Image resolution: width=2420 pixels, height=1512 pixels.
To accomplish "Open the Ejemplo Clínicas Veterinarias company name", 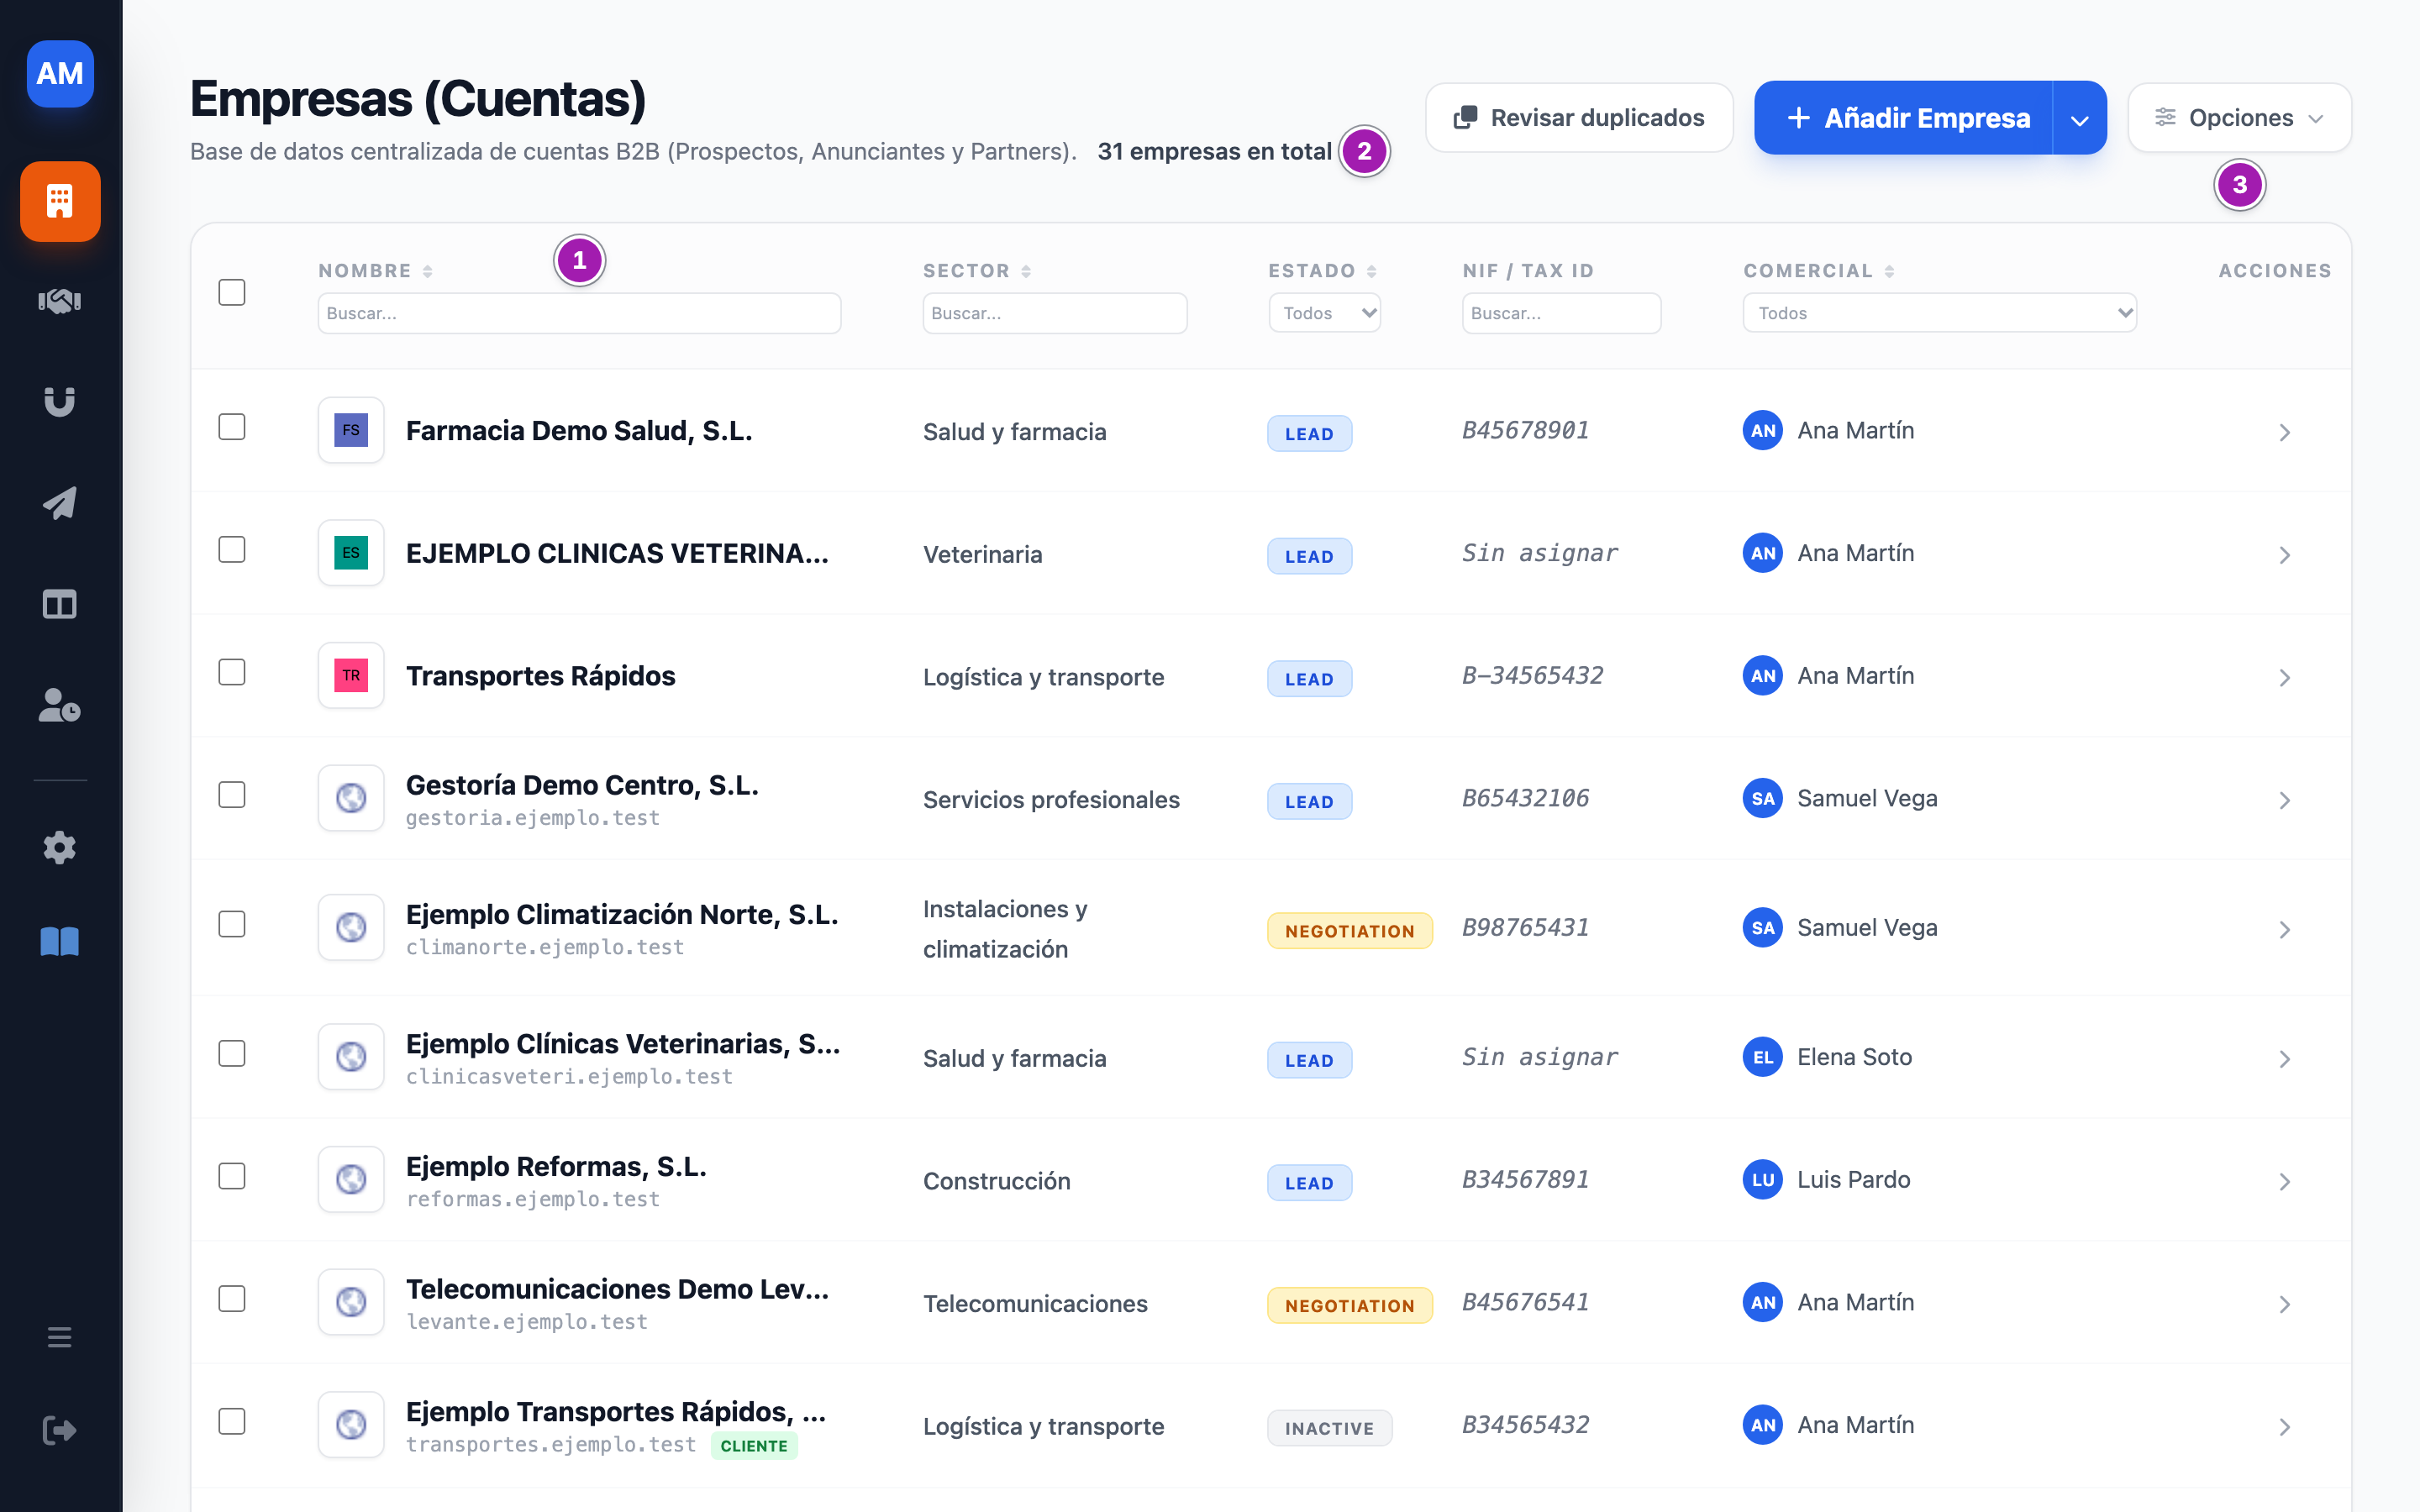I will (x=623, y=1043).
